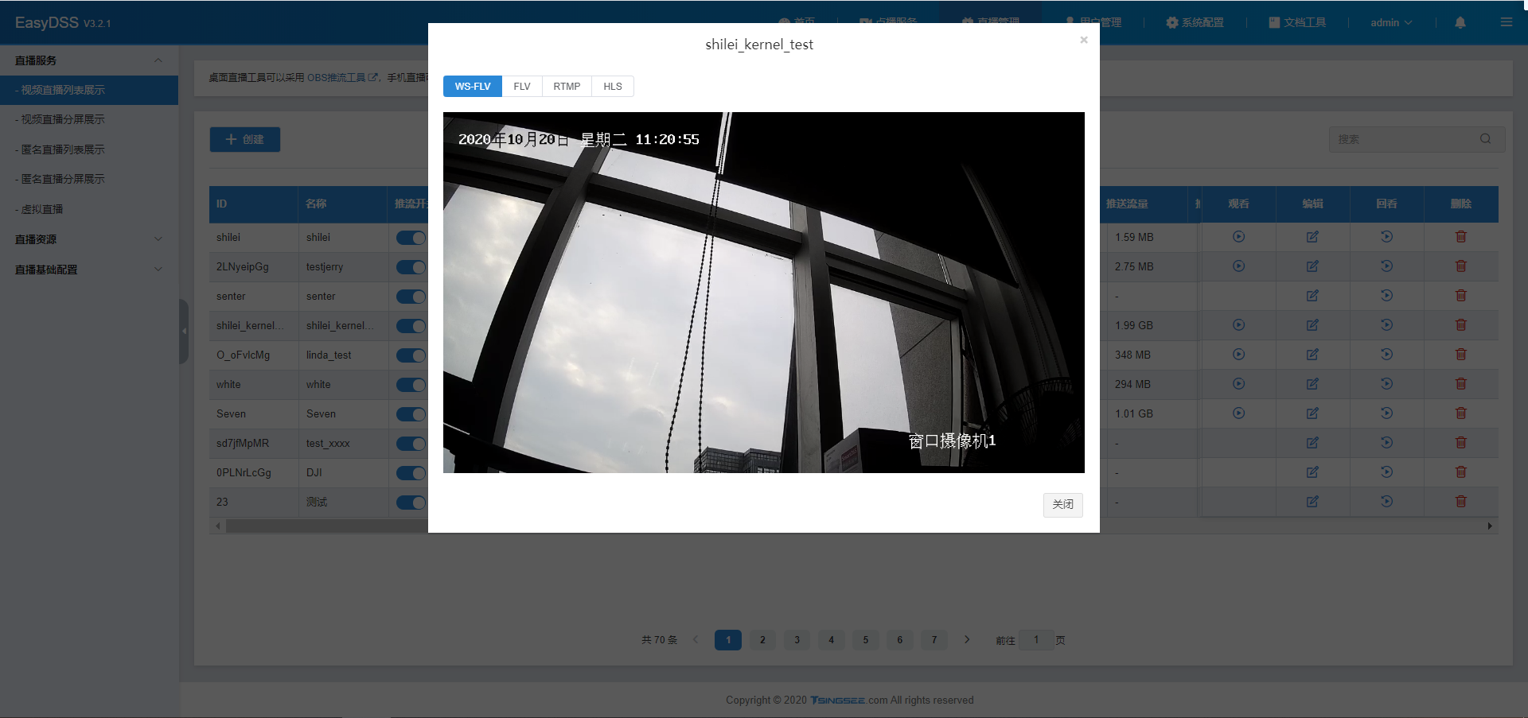1528x718 pixels.
Task: Toggle push switch for senter row
Action: 411,297
